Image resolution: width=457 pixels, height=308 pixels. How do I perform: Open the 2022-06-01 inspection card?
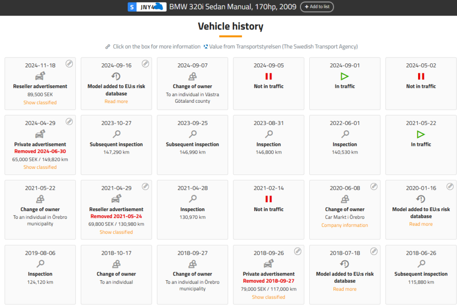345,145
